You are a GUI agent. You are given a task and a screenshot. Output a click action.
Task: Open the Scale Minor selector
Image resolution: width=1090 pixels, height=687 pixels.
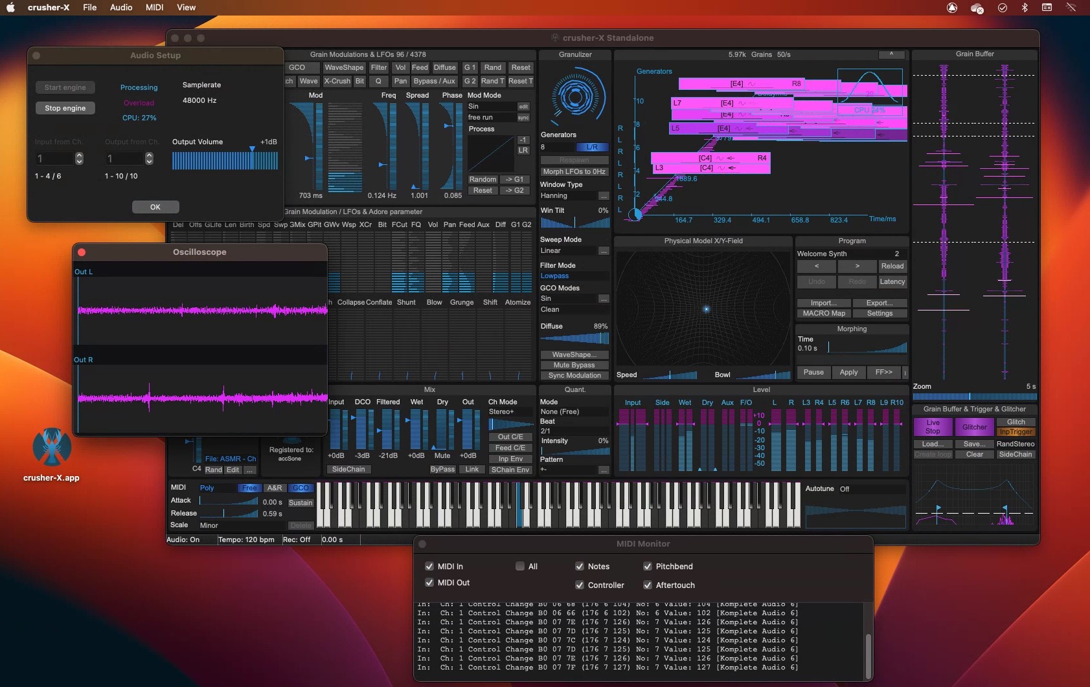click(x=242, y=525)
